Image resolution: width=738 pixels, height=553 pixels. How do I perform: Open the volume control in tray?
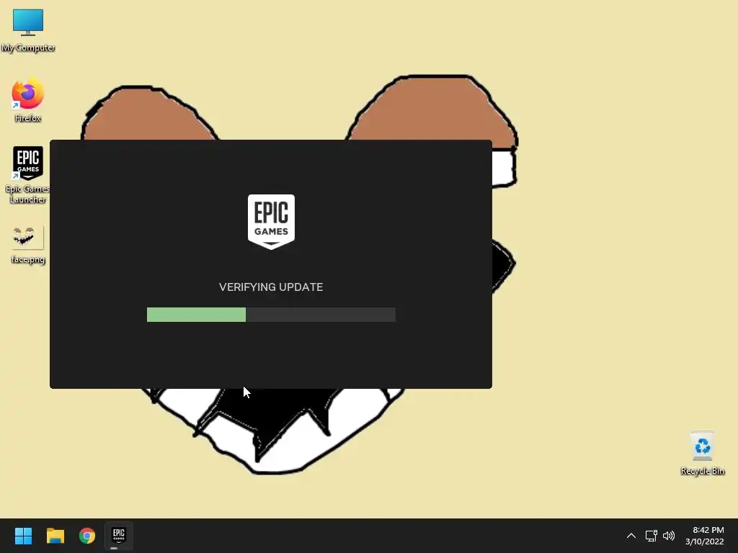click(x=668, y=536)
